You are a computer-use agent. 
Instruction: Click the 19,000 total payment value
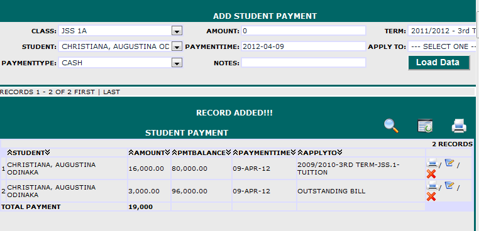tap(141, 207)
